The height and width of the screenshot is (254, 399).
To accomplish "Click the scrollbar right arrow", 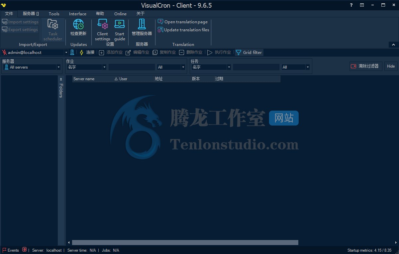I will tap(395, 243).
